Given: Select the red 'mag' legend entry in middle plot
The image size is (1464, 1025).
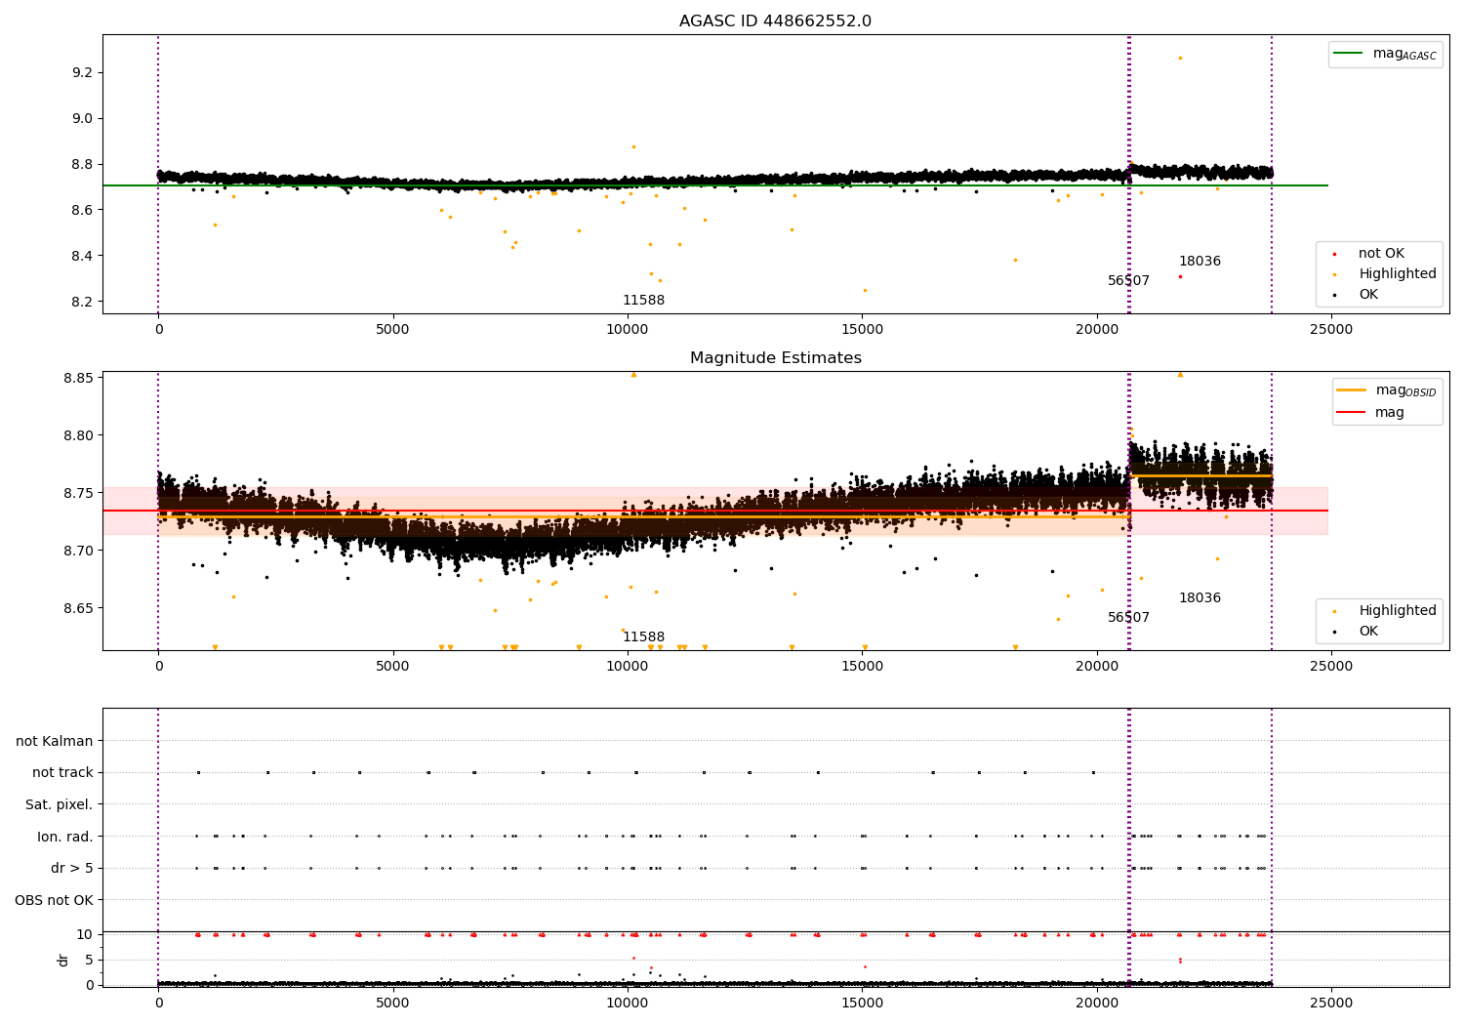Looking at the screenshot, I should coord(1371,413).
